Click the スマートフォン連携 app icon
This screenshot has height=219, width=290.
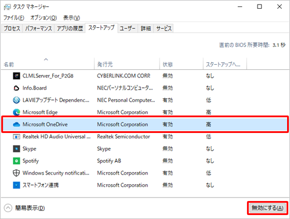(16, 185)
